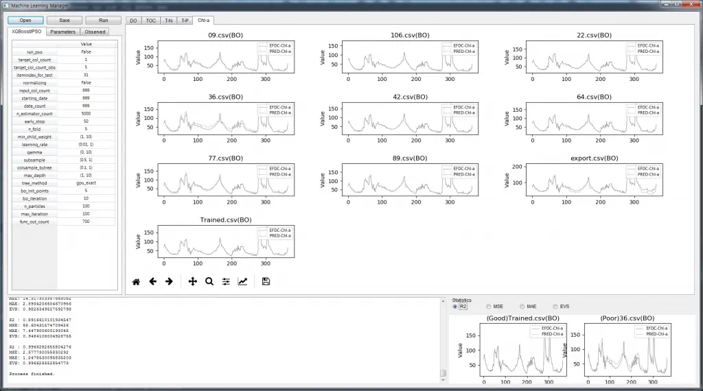Open the XGBoost/PSO tab
The image size is (703, 391).
point(27,32)
